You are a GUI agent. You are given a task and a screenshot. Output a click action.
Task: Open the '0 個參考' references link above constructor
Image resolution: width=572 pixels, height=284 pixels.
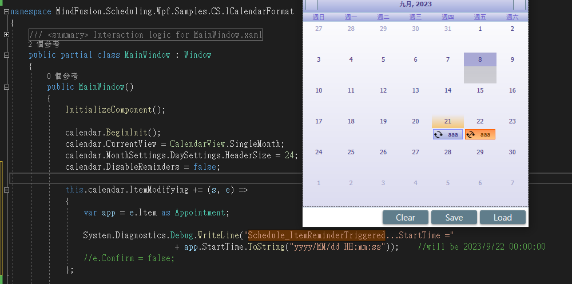62,76
